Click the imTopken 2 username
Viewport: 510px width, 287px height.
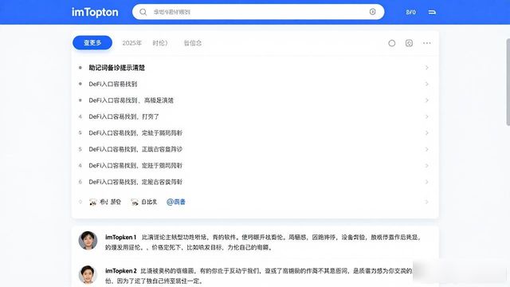pos(120,271)
